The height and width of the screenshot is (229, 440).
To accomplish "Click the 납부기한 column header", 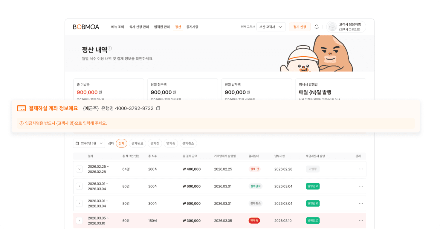I will click(x=279, y=156).
